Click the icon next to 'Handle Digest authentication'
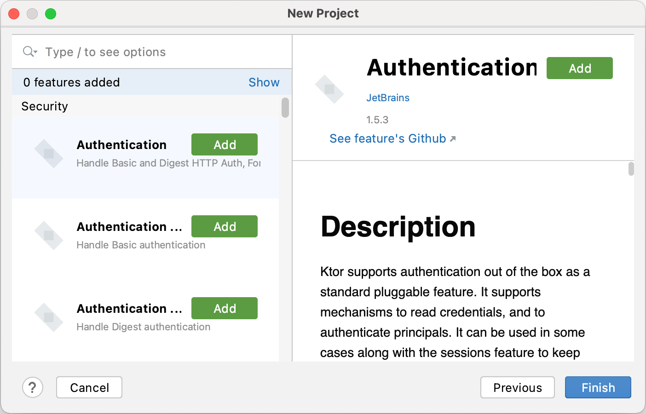The height and width of the screenshot is (414, 646). tap(49, 317)
